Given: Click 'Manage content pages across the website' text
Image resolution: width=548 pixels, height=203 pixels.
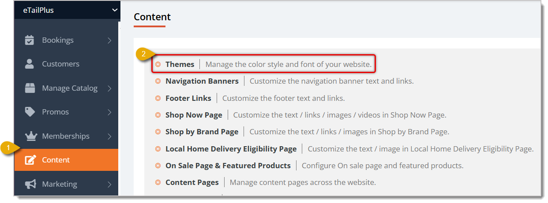Looking at the screenshot, I should [303, 182].
